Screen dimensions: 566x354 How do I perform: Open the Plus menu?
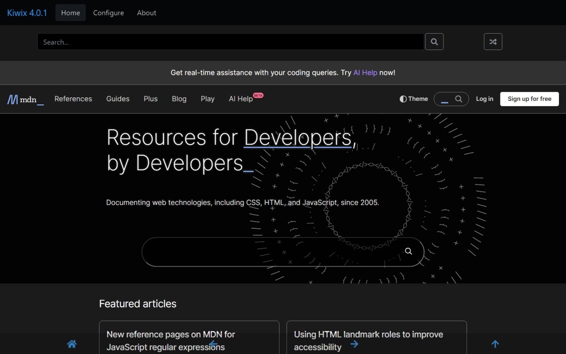point(151,99)
